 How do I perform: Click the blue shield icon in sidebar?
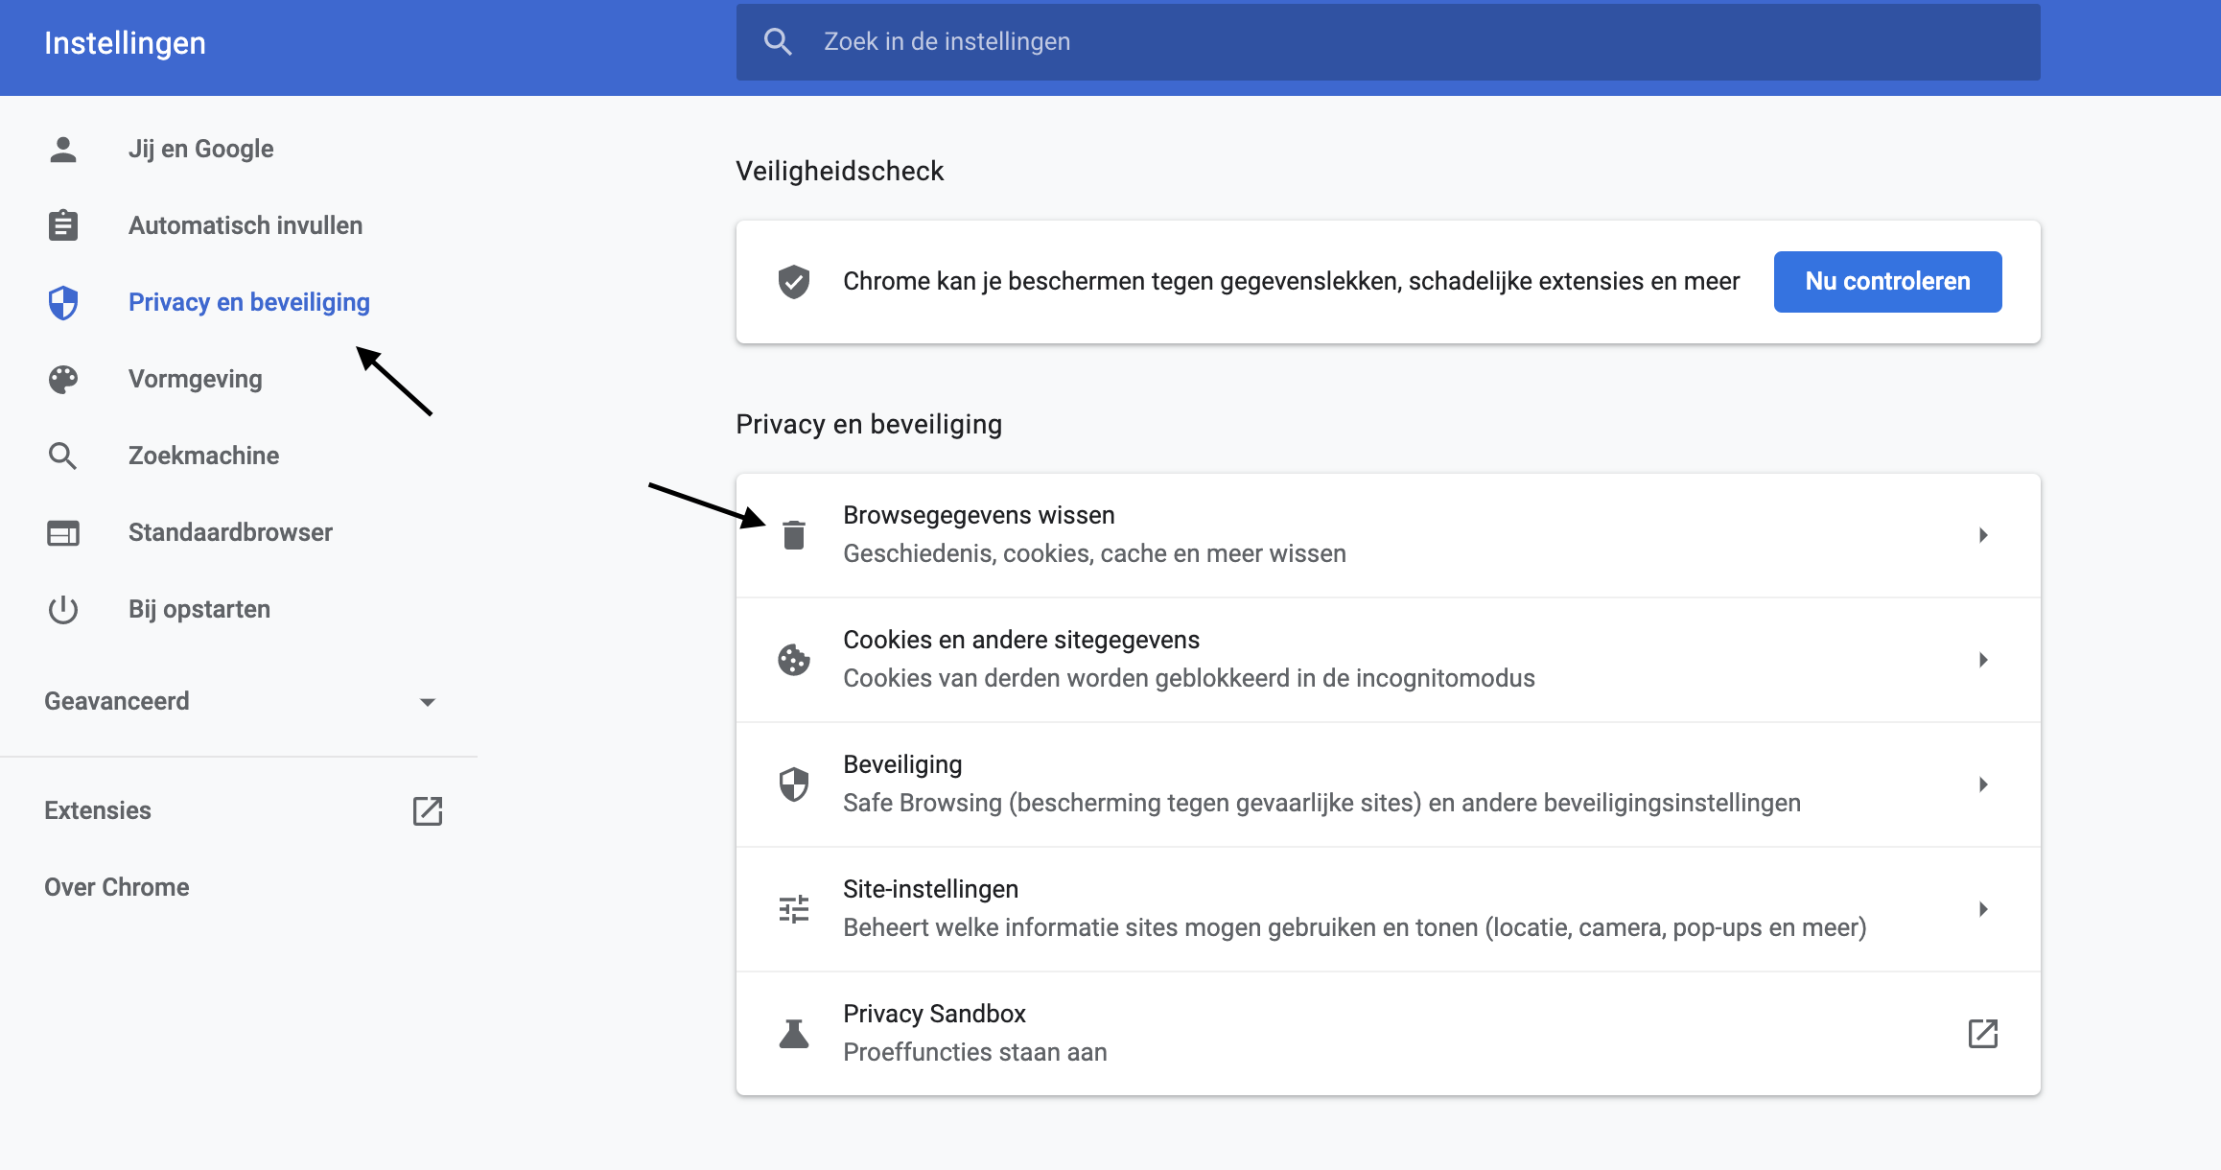63,302
